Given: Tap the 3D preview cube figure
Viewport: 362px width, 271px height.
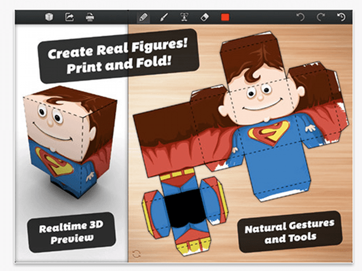Looking at the screenshot, I should 71,141.
